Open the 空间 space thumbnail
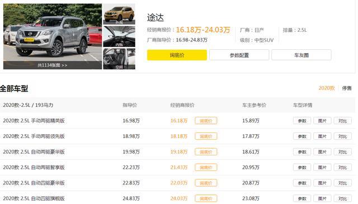The image size is (358, 204). pos(119,59)
